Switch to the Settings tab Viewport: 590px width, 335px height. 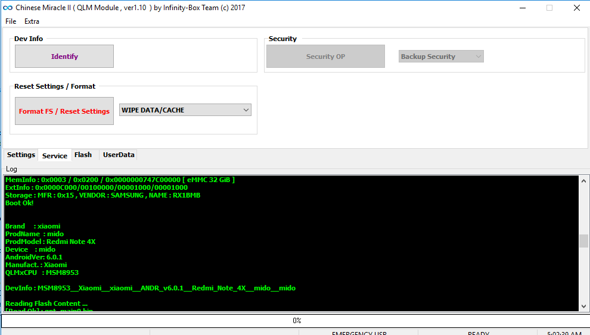point(21,155)
